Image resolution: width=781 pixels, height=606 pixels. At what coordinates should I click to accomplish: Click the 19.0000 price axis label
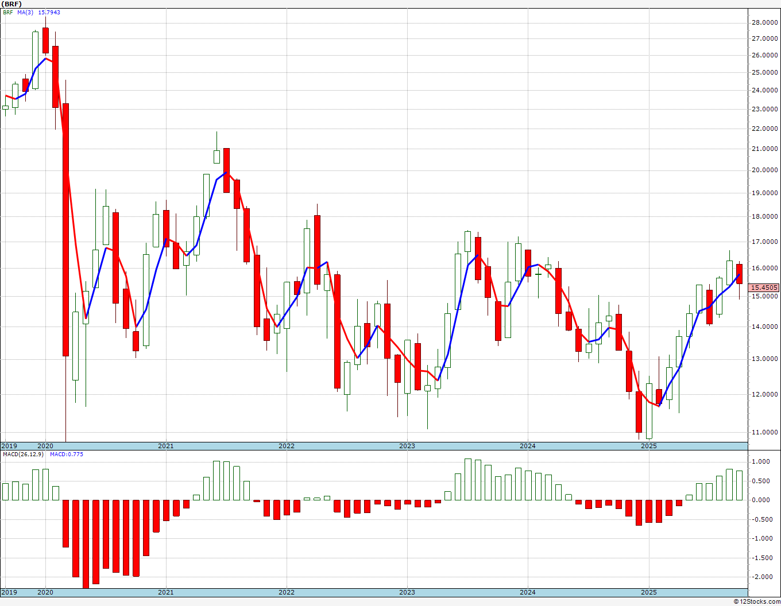765,193
